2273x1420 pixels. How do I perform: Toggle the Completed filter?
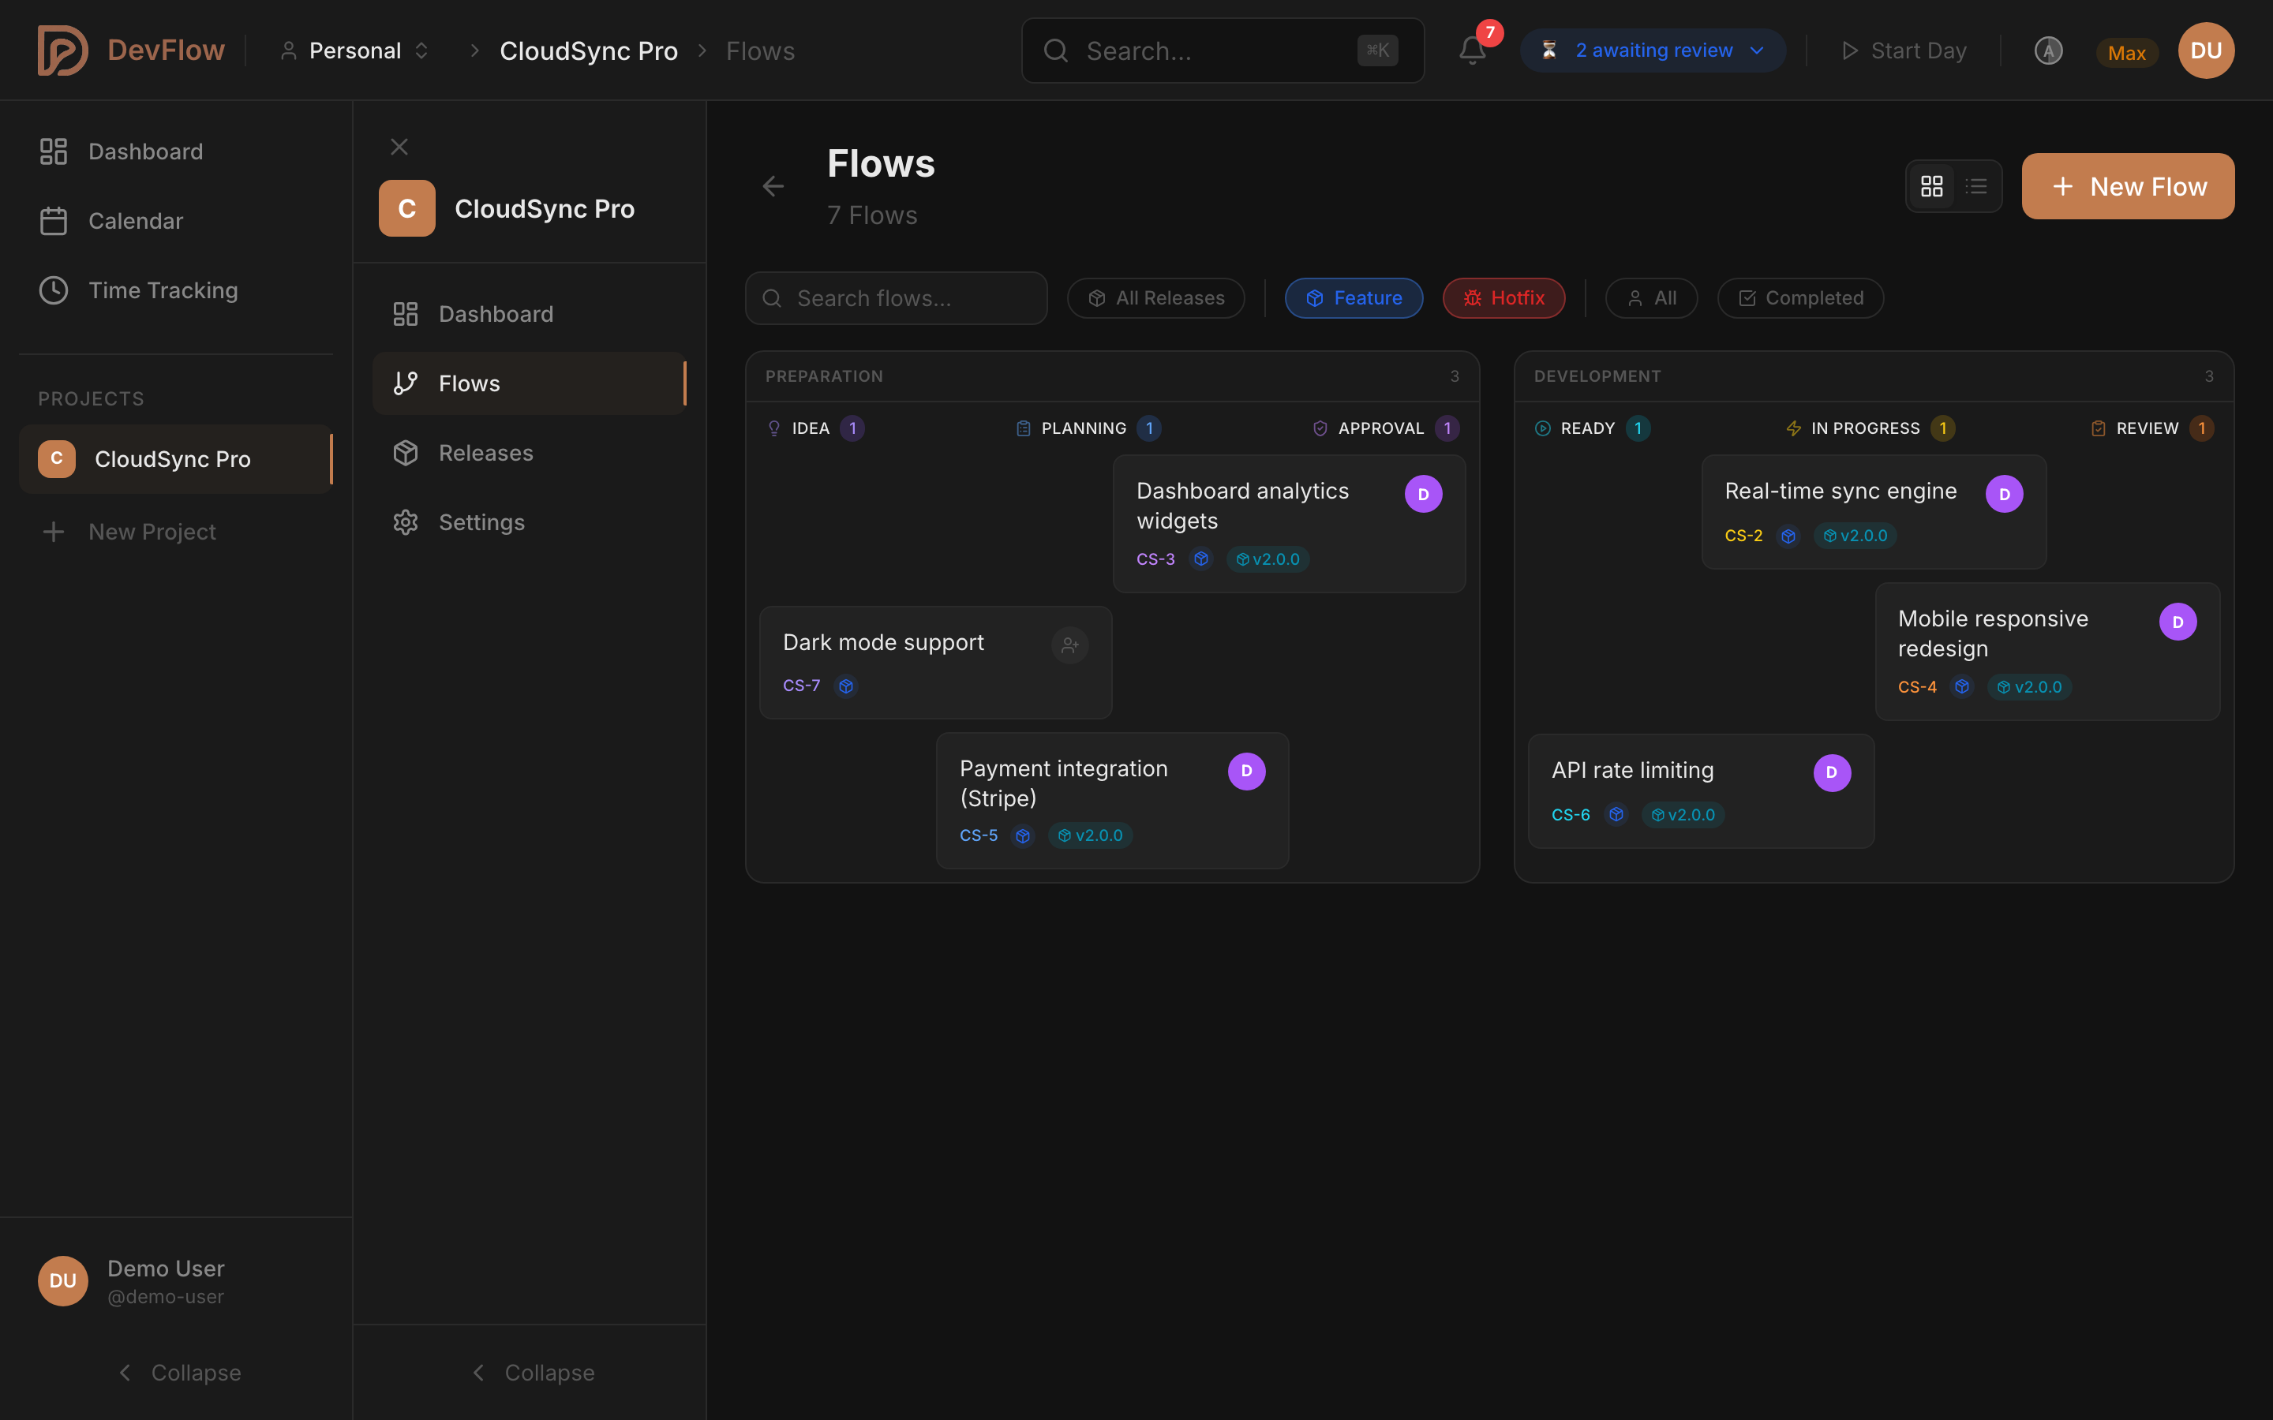[1799, 297]
